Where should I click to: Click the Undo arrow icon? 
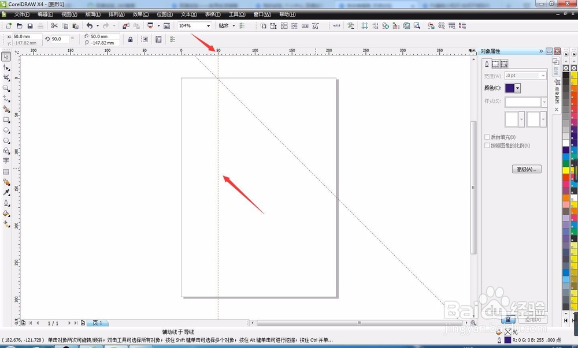pyautogui.click(x=90, y=26)
